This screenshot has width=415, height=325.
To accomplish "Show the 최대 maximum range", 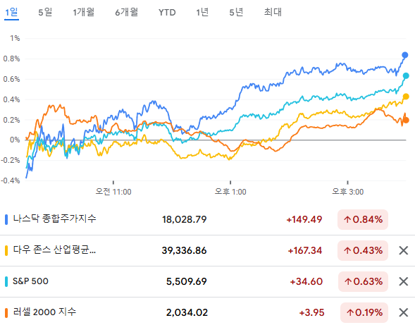I will click(273, 12).
